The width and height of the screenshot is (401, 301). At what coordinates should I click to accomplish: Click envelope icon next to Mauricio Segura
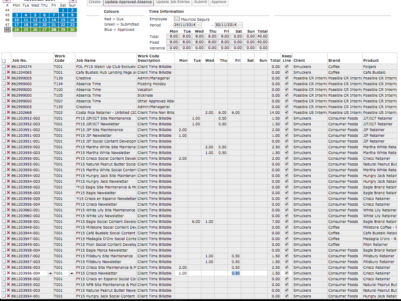click(x=177, y=19)
